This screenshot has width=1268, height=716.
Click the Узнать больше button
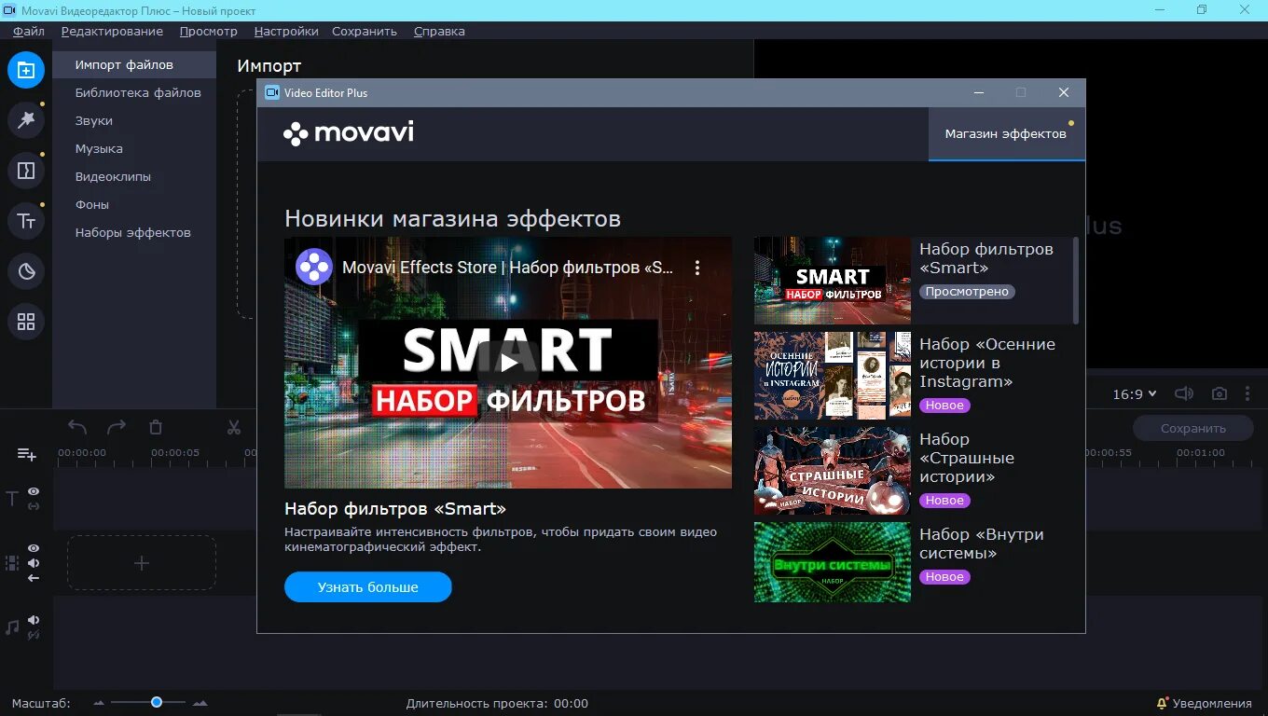point(368,587)
